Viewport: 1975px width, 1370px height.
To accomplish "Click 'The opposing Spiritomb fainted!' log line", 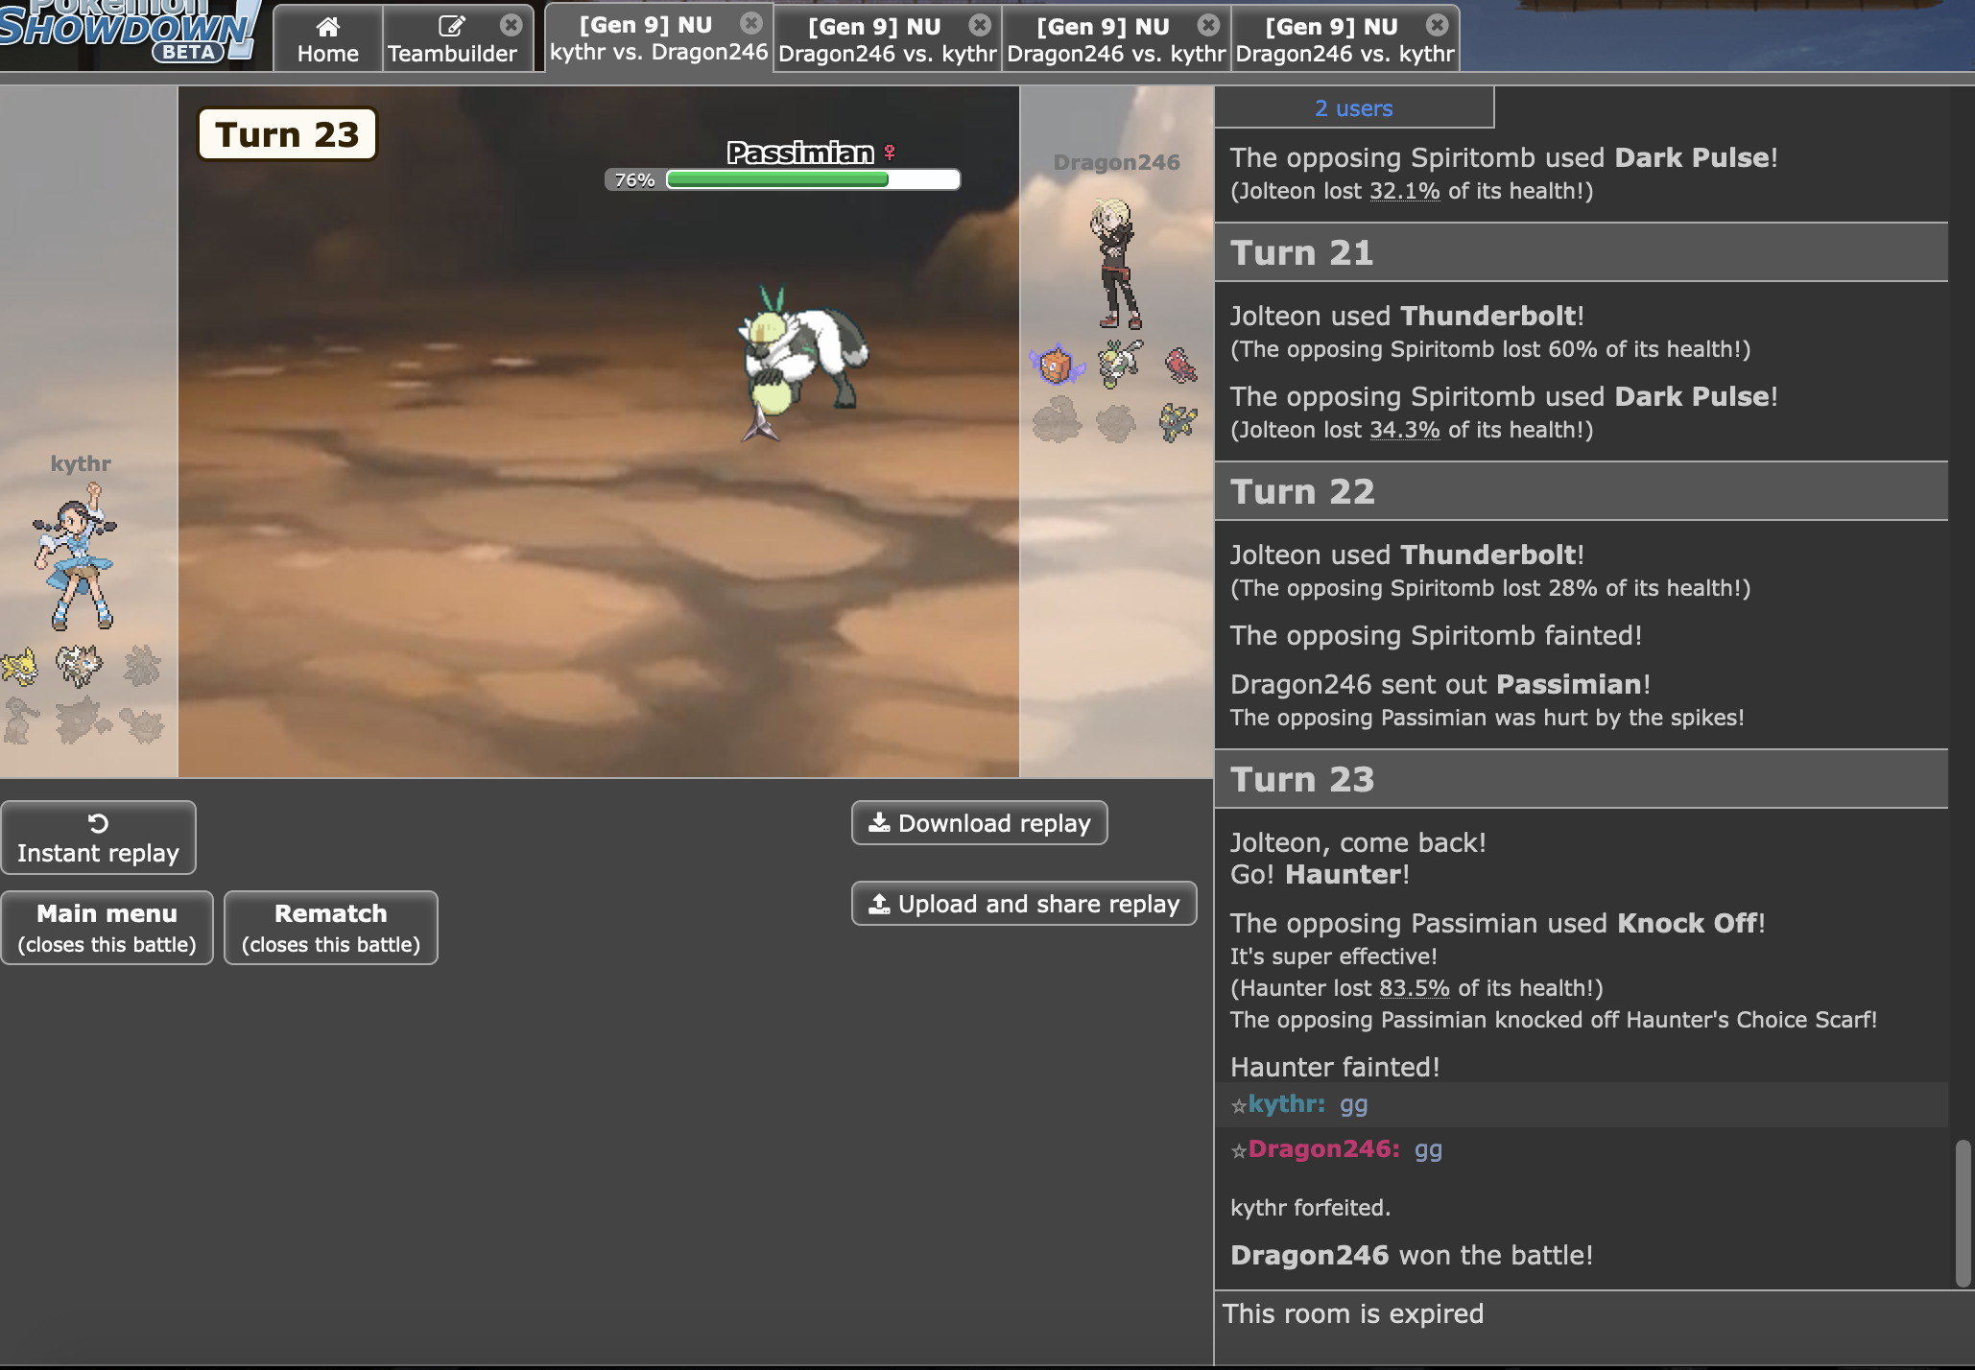I will [x=1436, y=635].
